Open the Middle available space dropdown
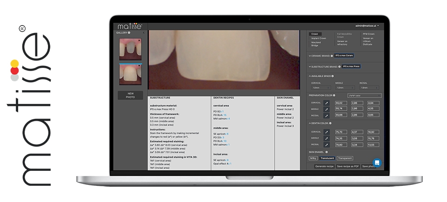 (x=345, y=88)
